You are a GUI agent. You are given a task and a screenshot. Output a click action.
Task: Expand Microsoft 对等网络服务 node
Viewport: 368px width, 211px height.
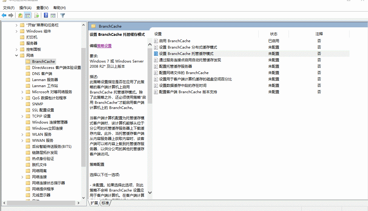[23, 92]
